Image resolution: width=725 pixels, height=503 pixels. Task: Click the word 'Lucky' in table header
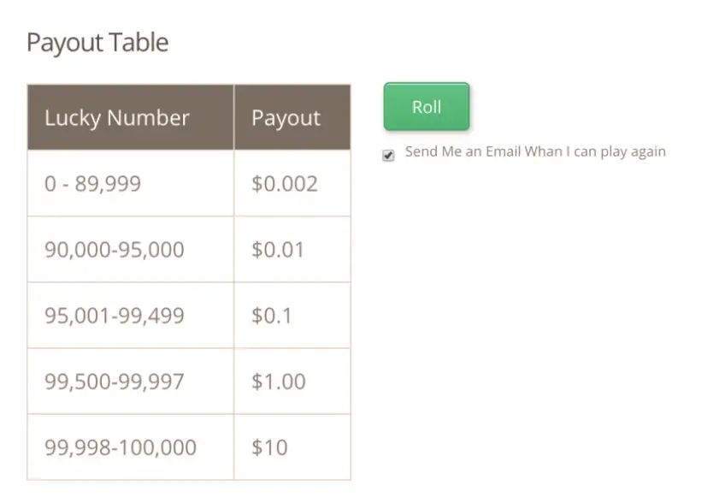point(73,118)
